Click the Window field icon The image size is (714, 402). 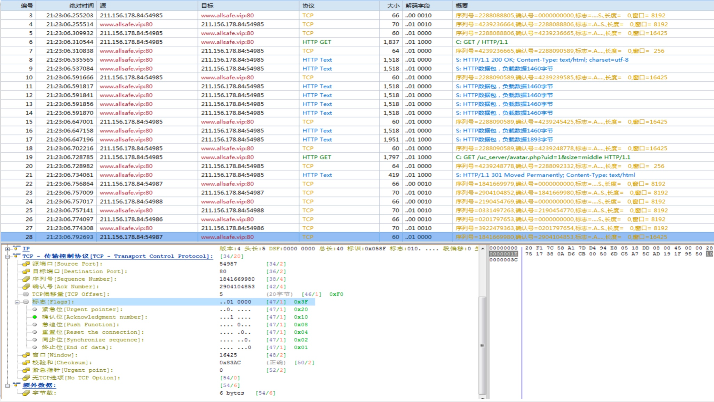[x=26, y=355]
